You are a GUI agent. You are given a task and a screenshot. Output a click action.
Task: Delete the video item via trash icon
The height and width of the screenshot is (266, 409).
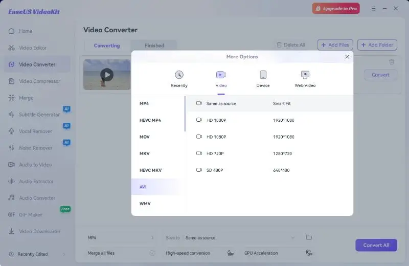(392, 62)
